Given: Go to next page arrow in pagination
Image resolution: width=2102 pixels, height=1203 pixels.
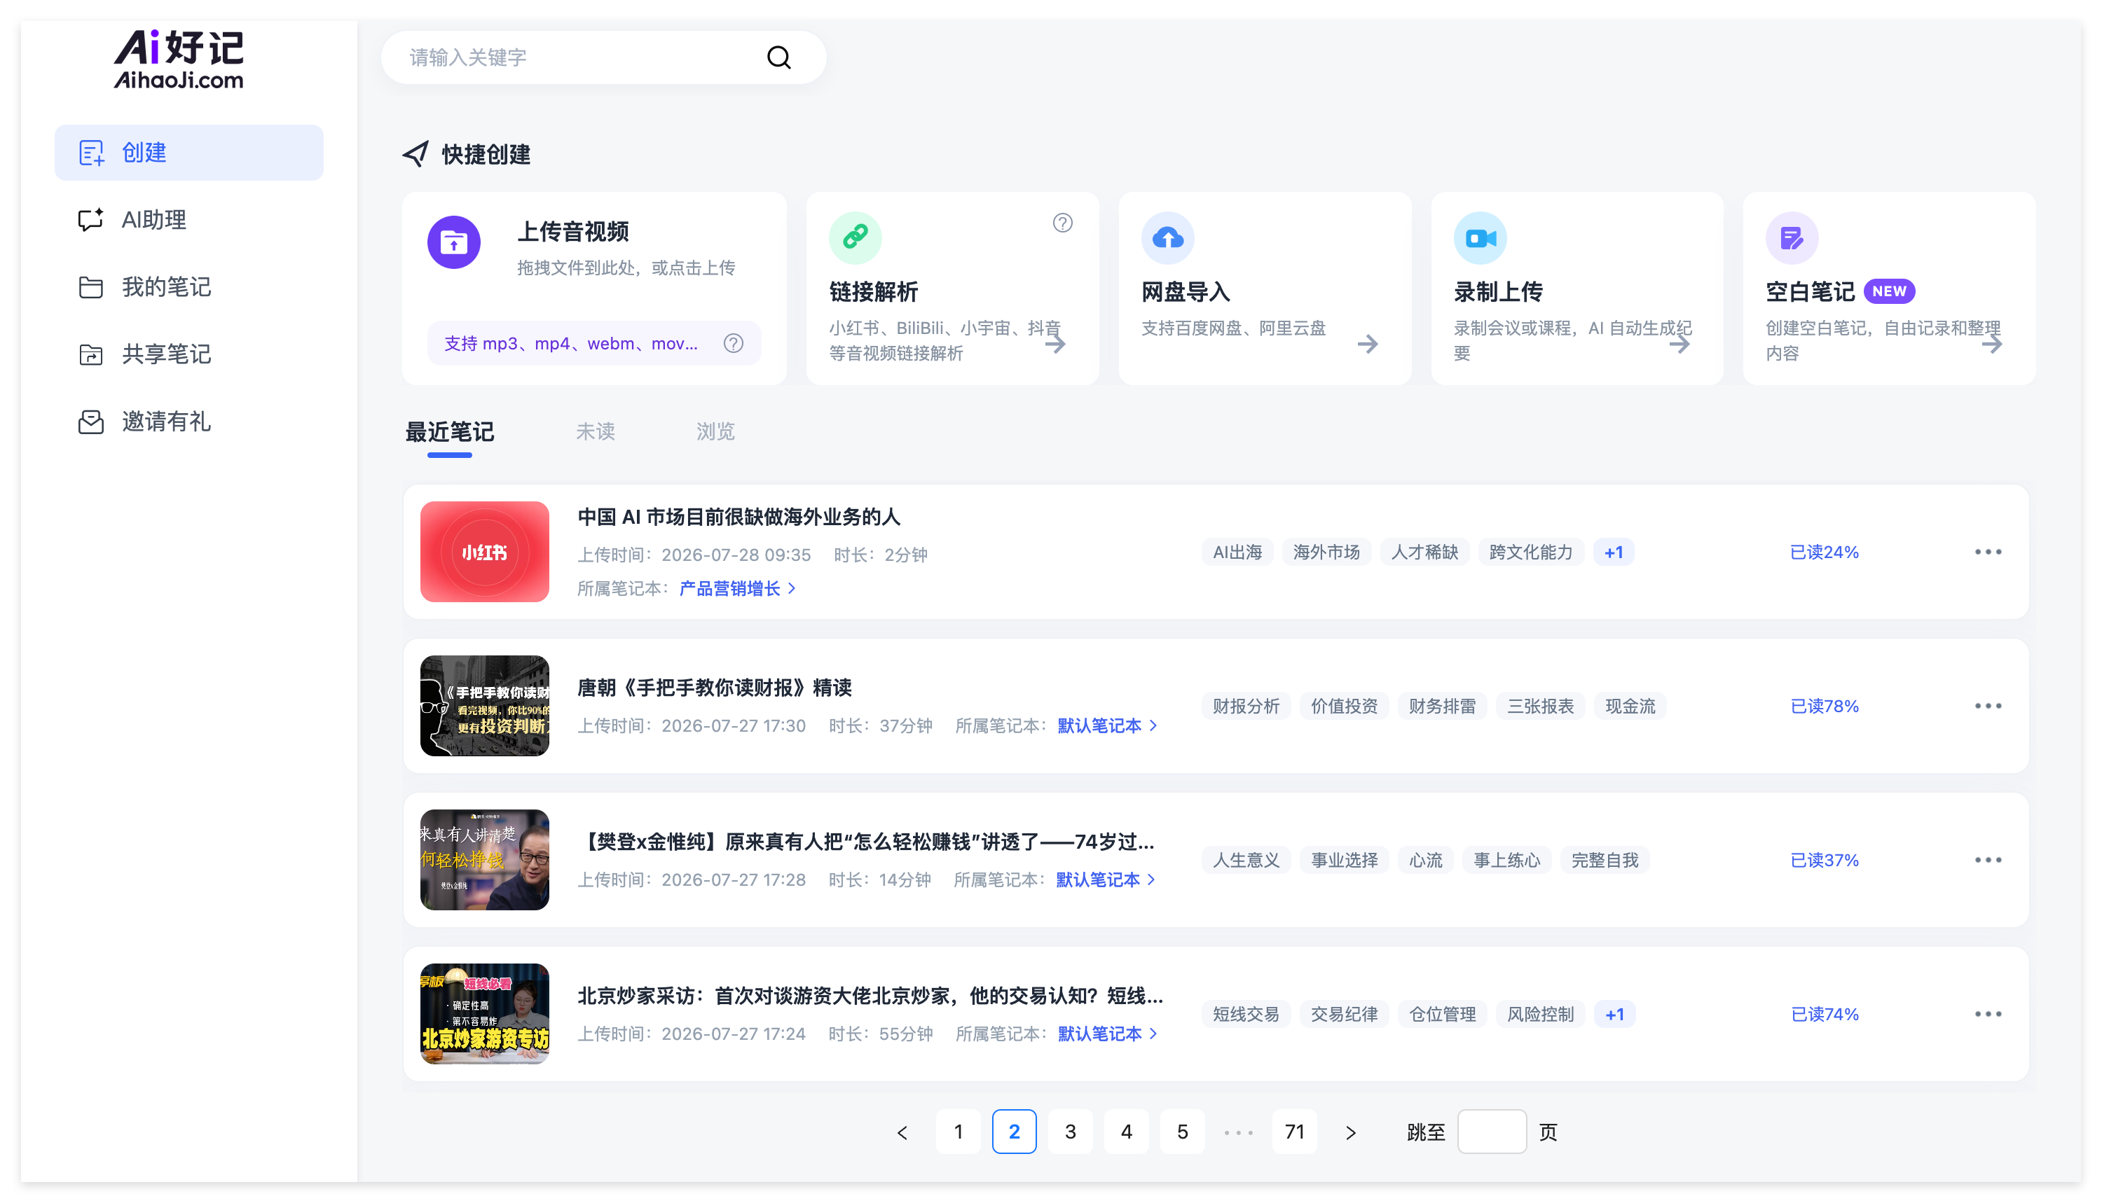Looking at the screenshot, I should click(1351, 1132).
